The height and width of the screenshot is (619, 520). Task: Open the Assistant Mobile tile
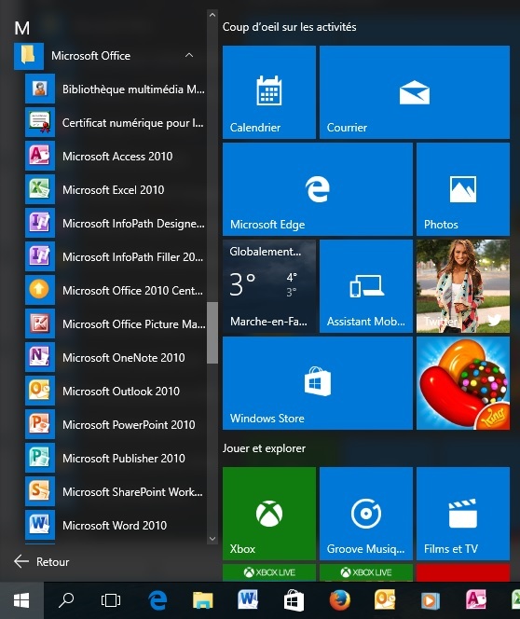[x=366, y=286]
